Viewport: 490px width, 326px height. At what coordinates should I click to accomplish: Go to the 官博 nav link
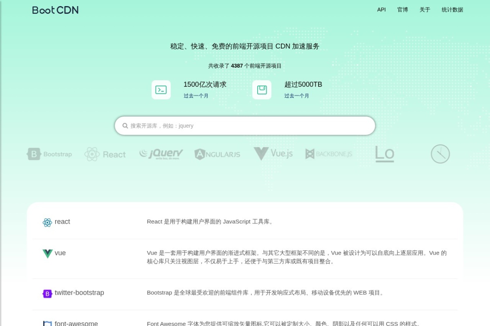tap(403, 10)
